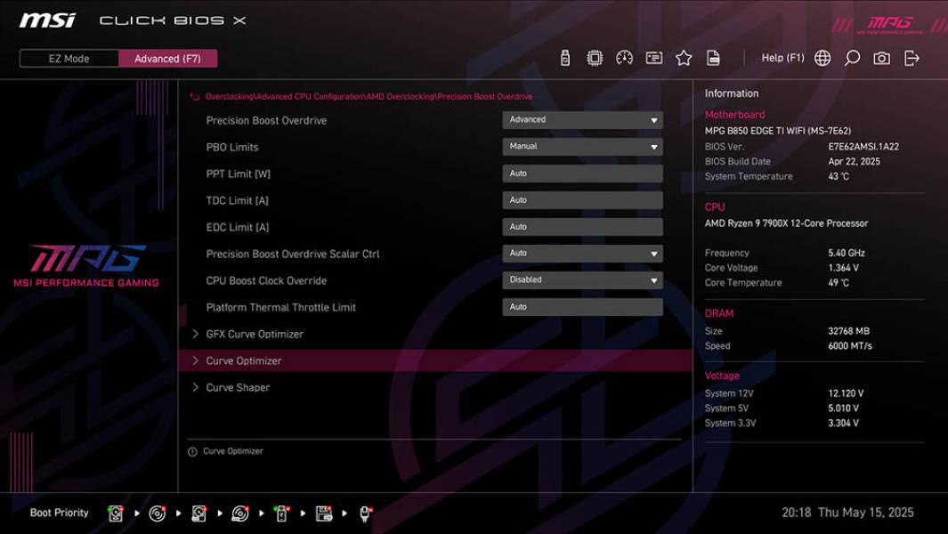The height and width of the screenshot is (534, 948).
Task: Open Favorites with the star icon
Action: (x=684, y=58)
